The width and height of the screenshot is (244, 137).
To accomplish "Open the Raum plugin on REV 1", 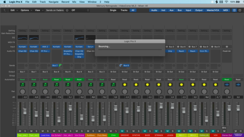I will (x=181, y=51).
